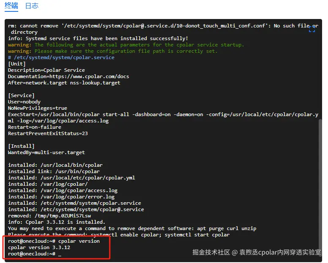Click the 'Restart=on-failure' line
Image resolution: width=328 pixels, height=263 pixels.
35,127
